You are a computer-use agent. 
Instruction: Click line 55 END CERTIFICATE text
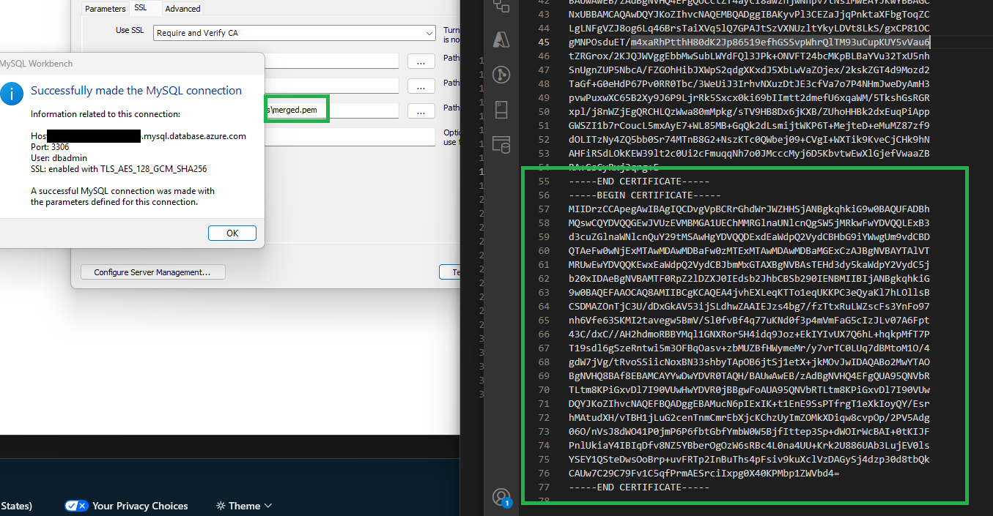[639, 181]
